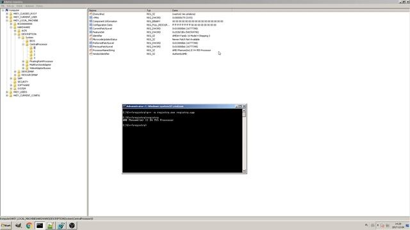Open the Pomoc (Help) menu

(x=40, y=6)
